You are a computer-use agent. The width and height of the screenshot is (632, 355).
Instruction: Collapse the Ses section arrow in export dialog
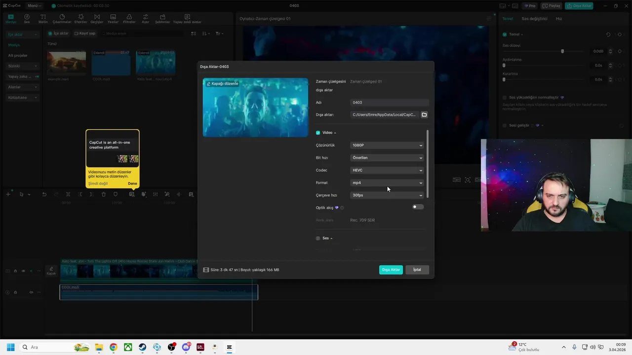(331, 239)
